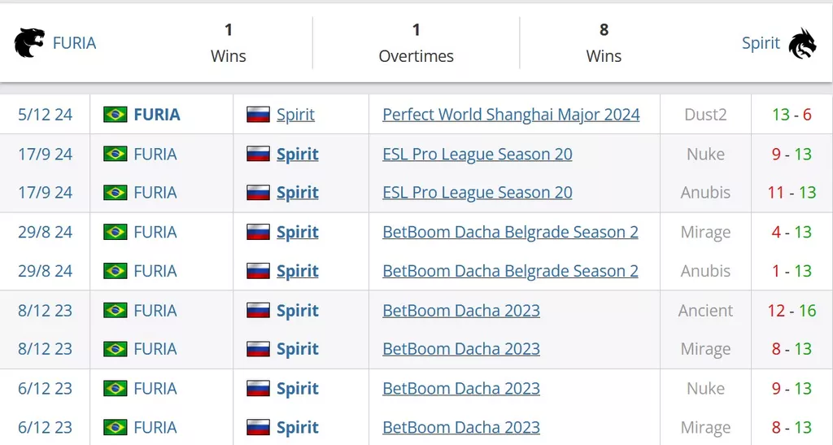This screenshot has height=445, width=833.
Task: Click Brazil flag in Shanghai Major row
Action: click(116, 114)
